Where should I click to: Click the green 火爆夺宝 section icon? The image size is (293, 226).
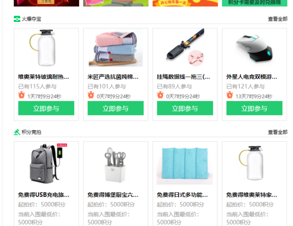point(17,19)
